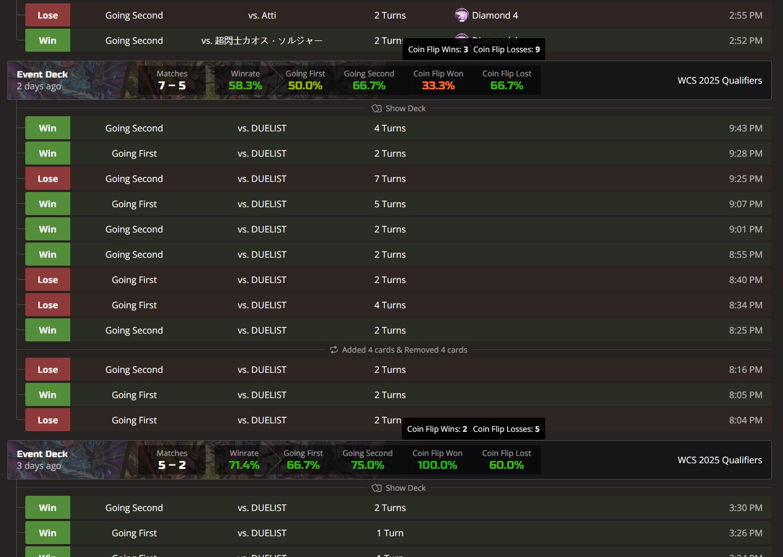Click opponent name vs. Atti
Viewport: 783px width, 557px height.
point(262,15)
